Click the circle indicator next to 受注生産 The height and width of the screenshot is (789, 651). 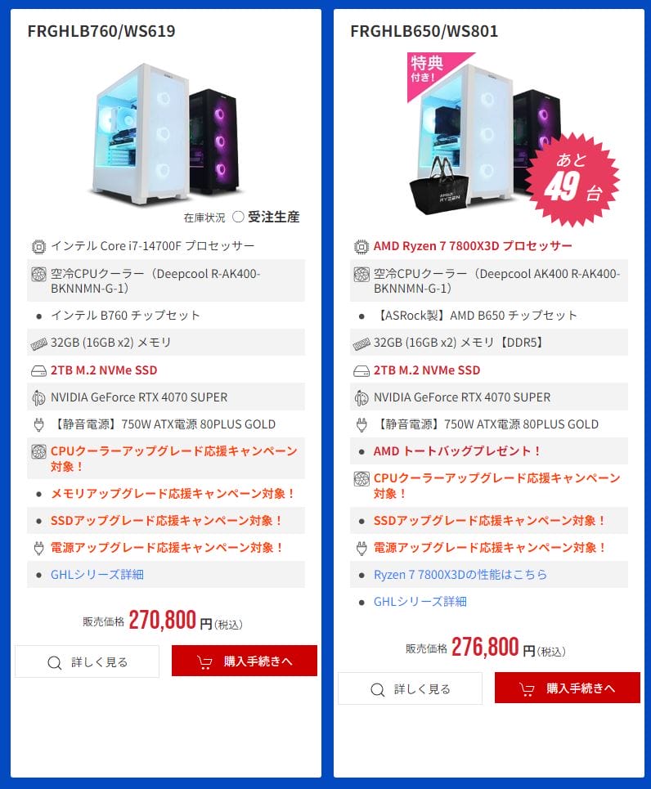pos(238,217)
